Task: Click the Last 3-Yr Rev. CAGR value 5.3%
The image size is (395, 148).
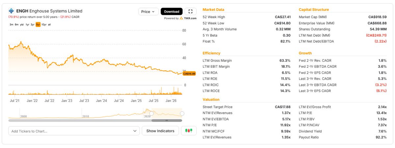Action: (x=382, y=79)
